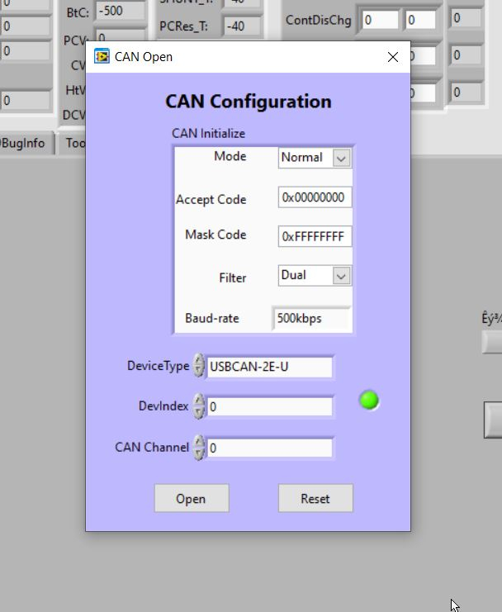The height and width of the screenshot is (612, 502).
Task: Click the CAN Channel value field
Action: (269, 448)
